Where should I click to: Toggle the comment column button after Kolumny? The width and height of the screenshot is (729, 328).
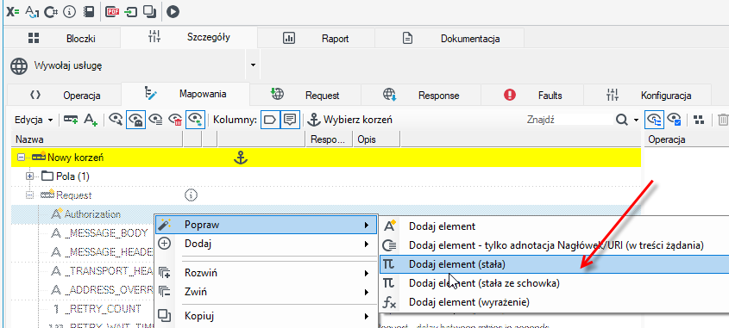coord(290,120)
